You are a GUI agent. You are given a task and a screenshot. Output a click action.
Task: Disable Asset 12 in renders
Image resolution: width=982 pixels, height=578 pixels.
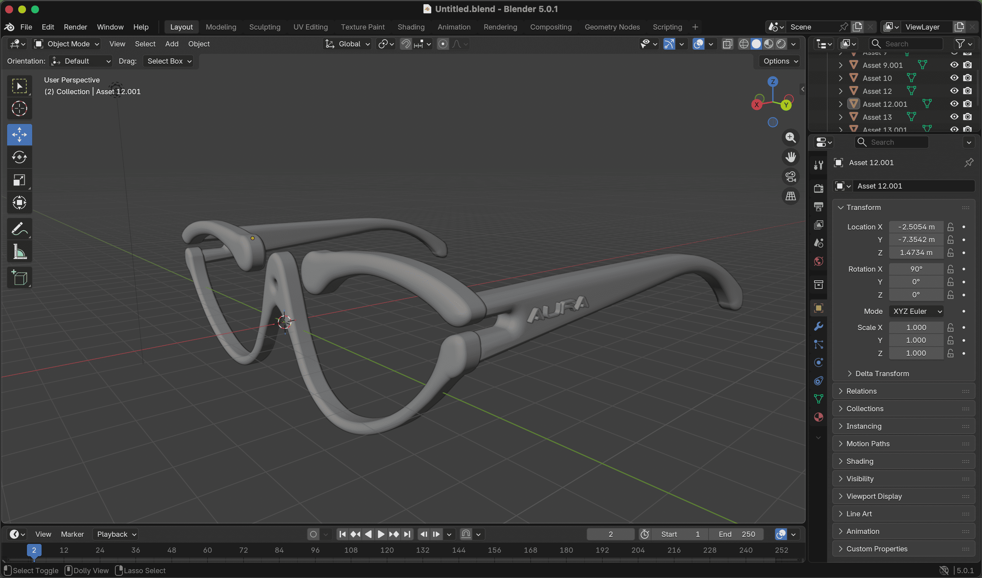point(967,91)
